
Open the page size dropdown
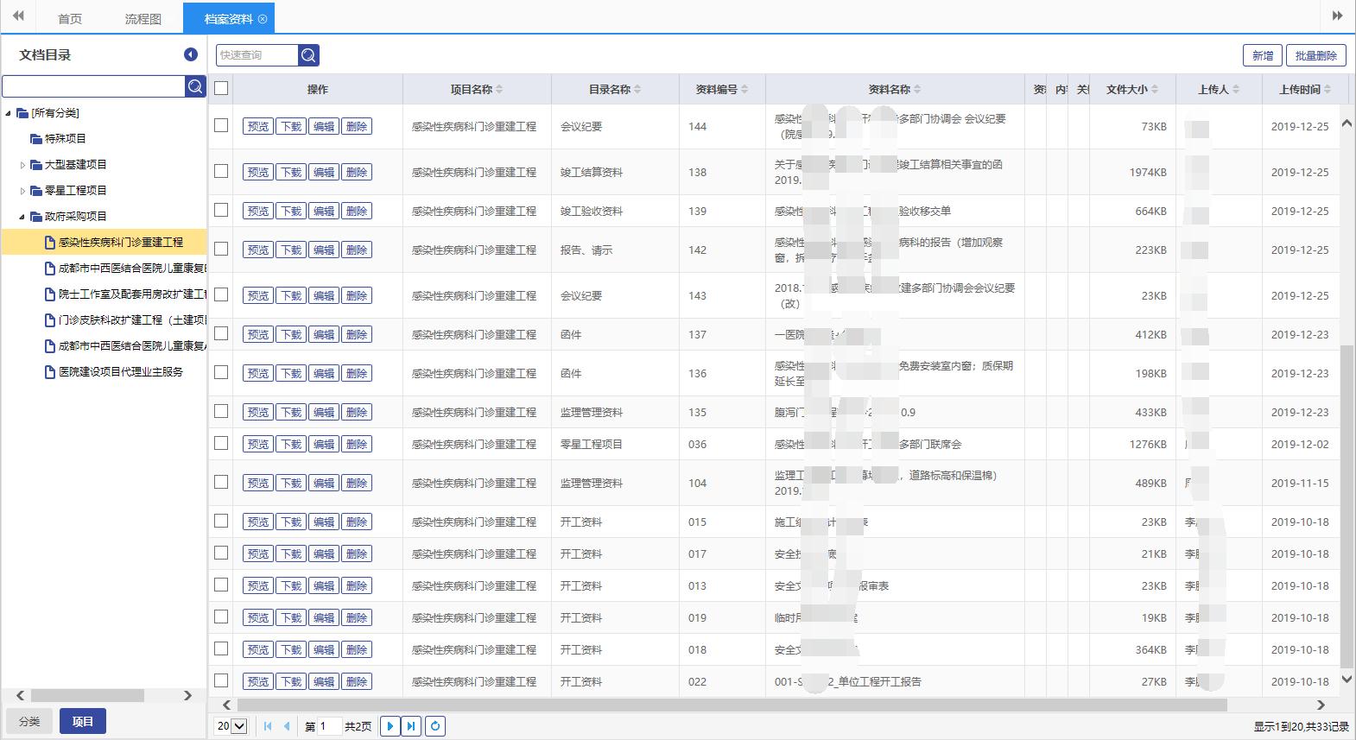pyautogui.click(x=231, y=726)
